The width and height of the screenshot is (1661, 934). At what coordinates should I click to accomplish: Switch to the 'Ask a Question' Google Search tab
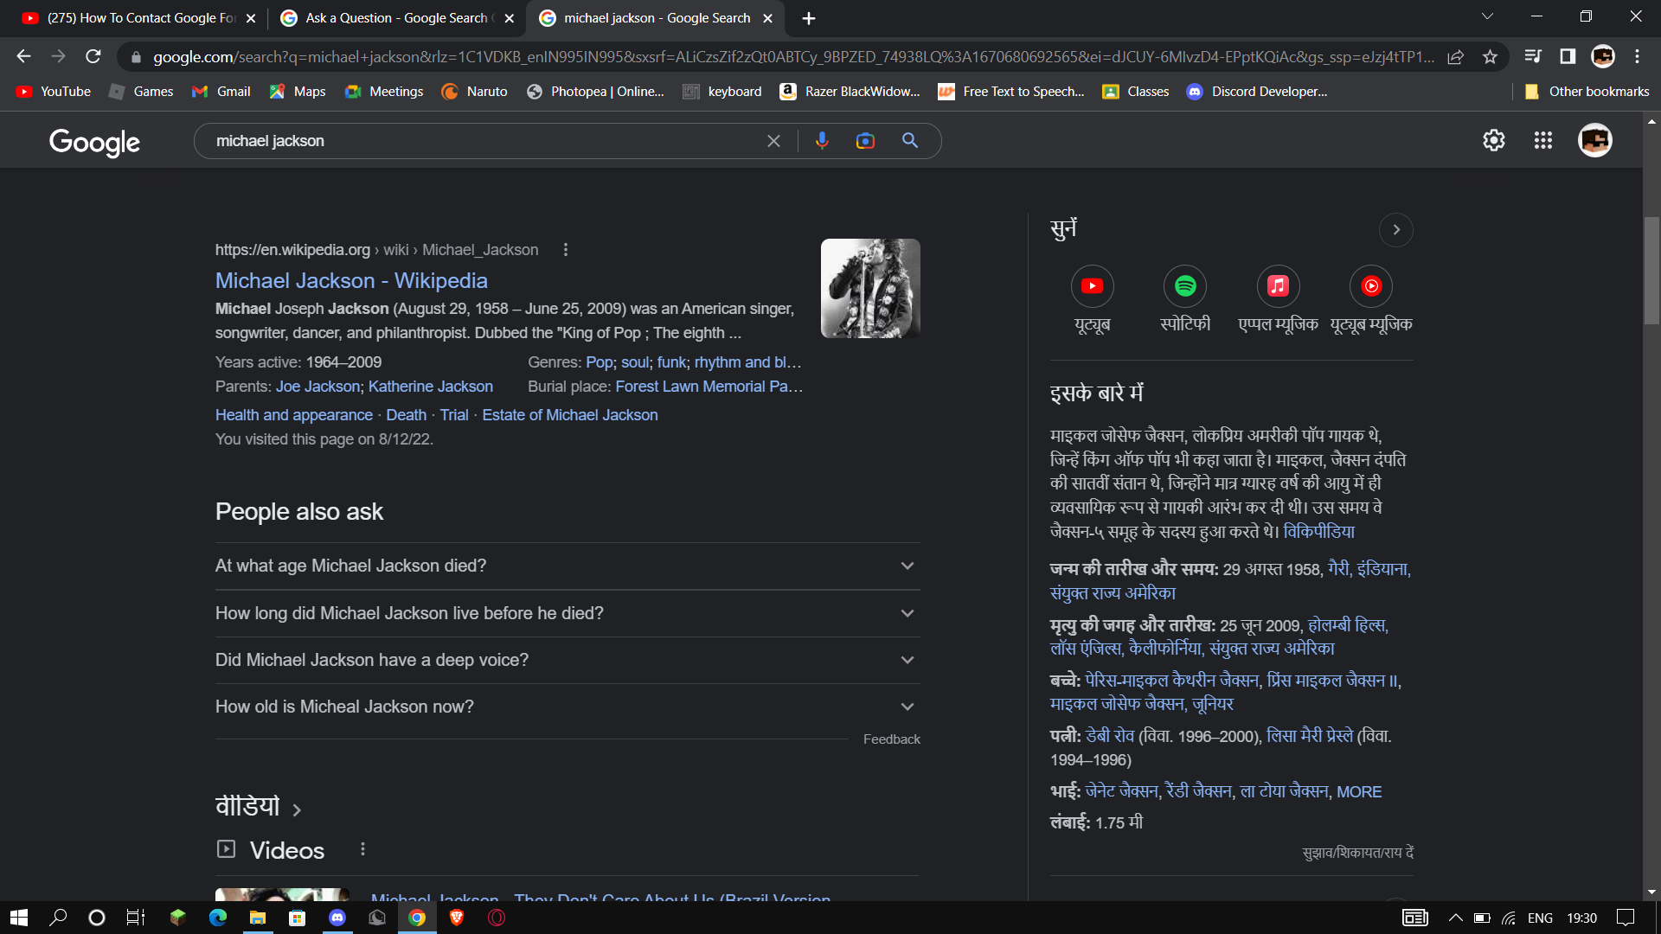pos(394,17)
